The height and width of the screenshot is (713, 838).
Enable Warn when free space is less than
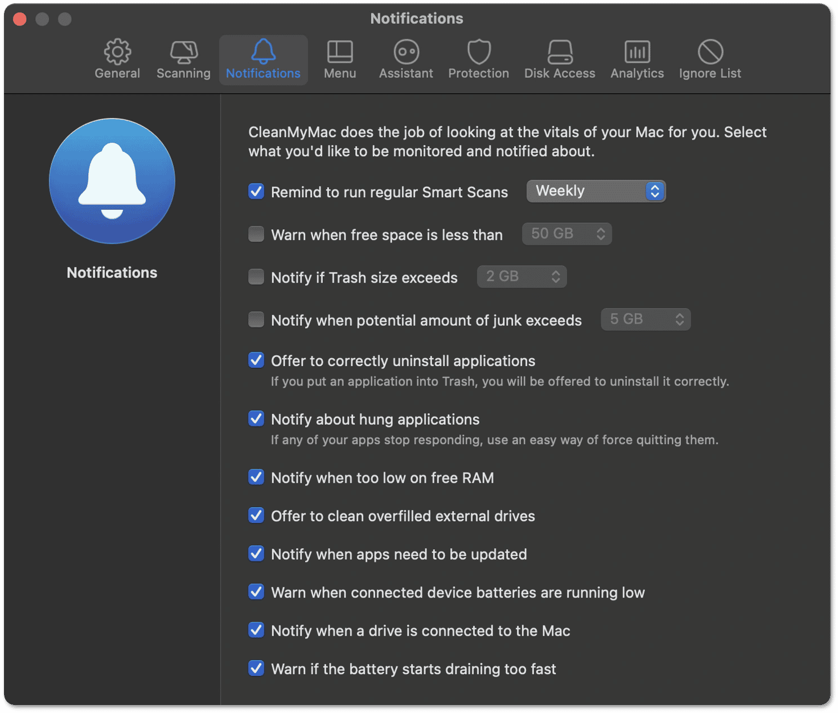click(256, 234)
